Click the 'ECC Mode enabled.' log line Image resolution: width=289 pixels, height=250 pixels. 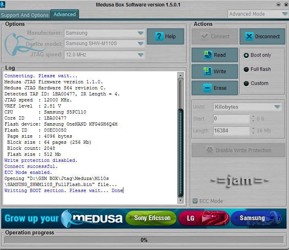[28, 172]
